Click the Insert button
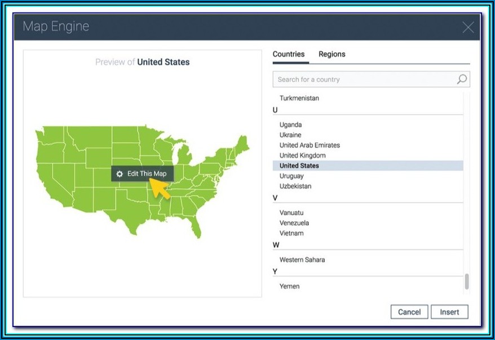This screenshot has width=495, height=340. [x=449, y=312]
